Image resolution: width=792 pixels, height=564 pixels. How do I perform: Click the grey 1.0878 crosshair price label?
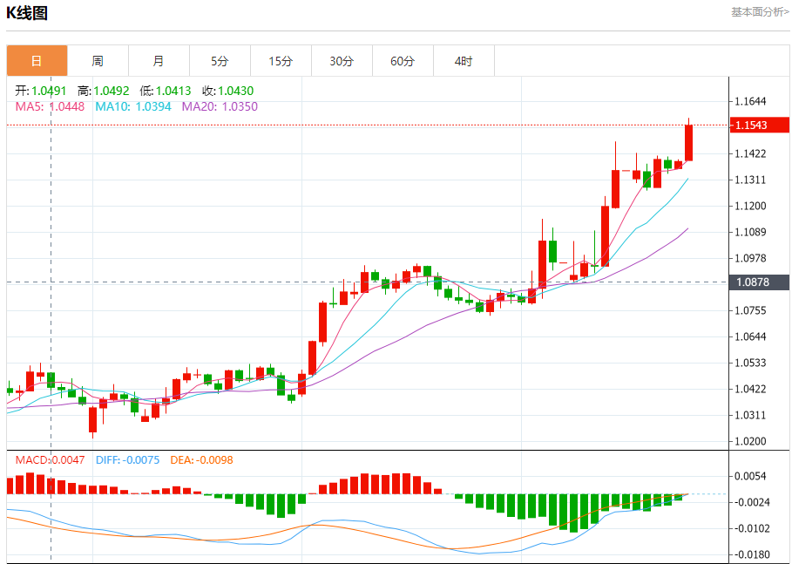click(x=760, y=282)
